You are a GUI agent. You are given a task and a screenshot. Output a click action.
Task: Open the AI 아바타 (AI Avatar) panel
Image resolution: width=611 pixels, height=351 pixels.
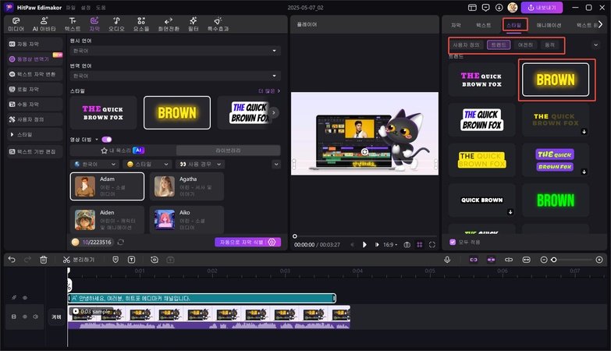[44, 24]
